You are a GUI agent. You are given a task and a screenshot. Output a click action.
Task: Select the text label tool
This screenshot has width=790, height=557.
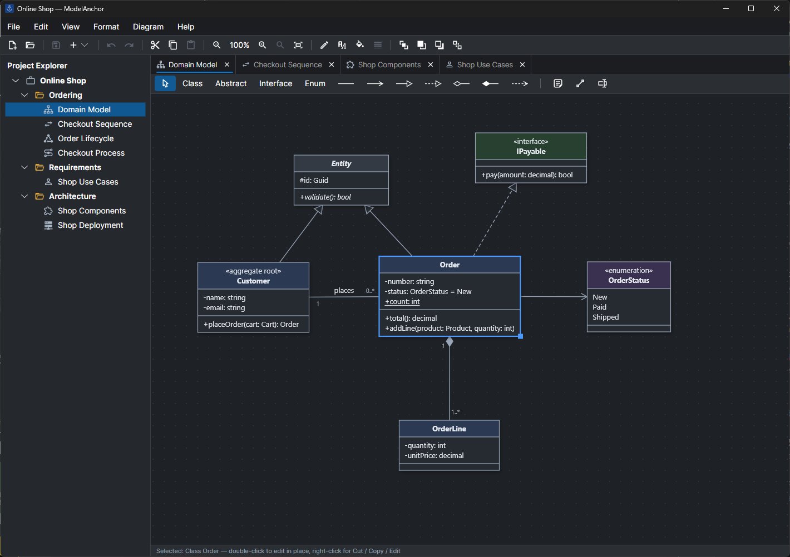click(x=603, y=83)
